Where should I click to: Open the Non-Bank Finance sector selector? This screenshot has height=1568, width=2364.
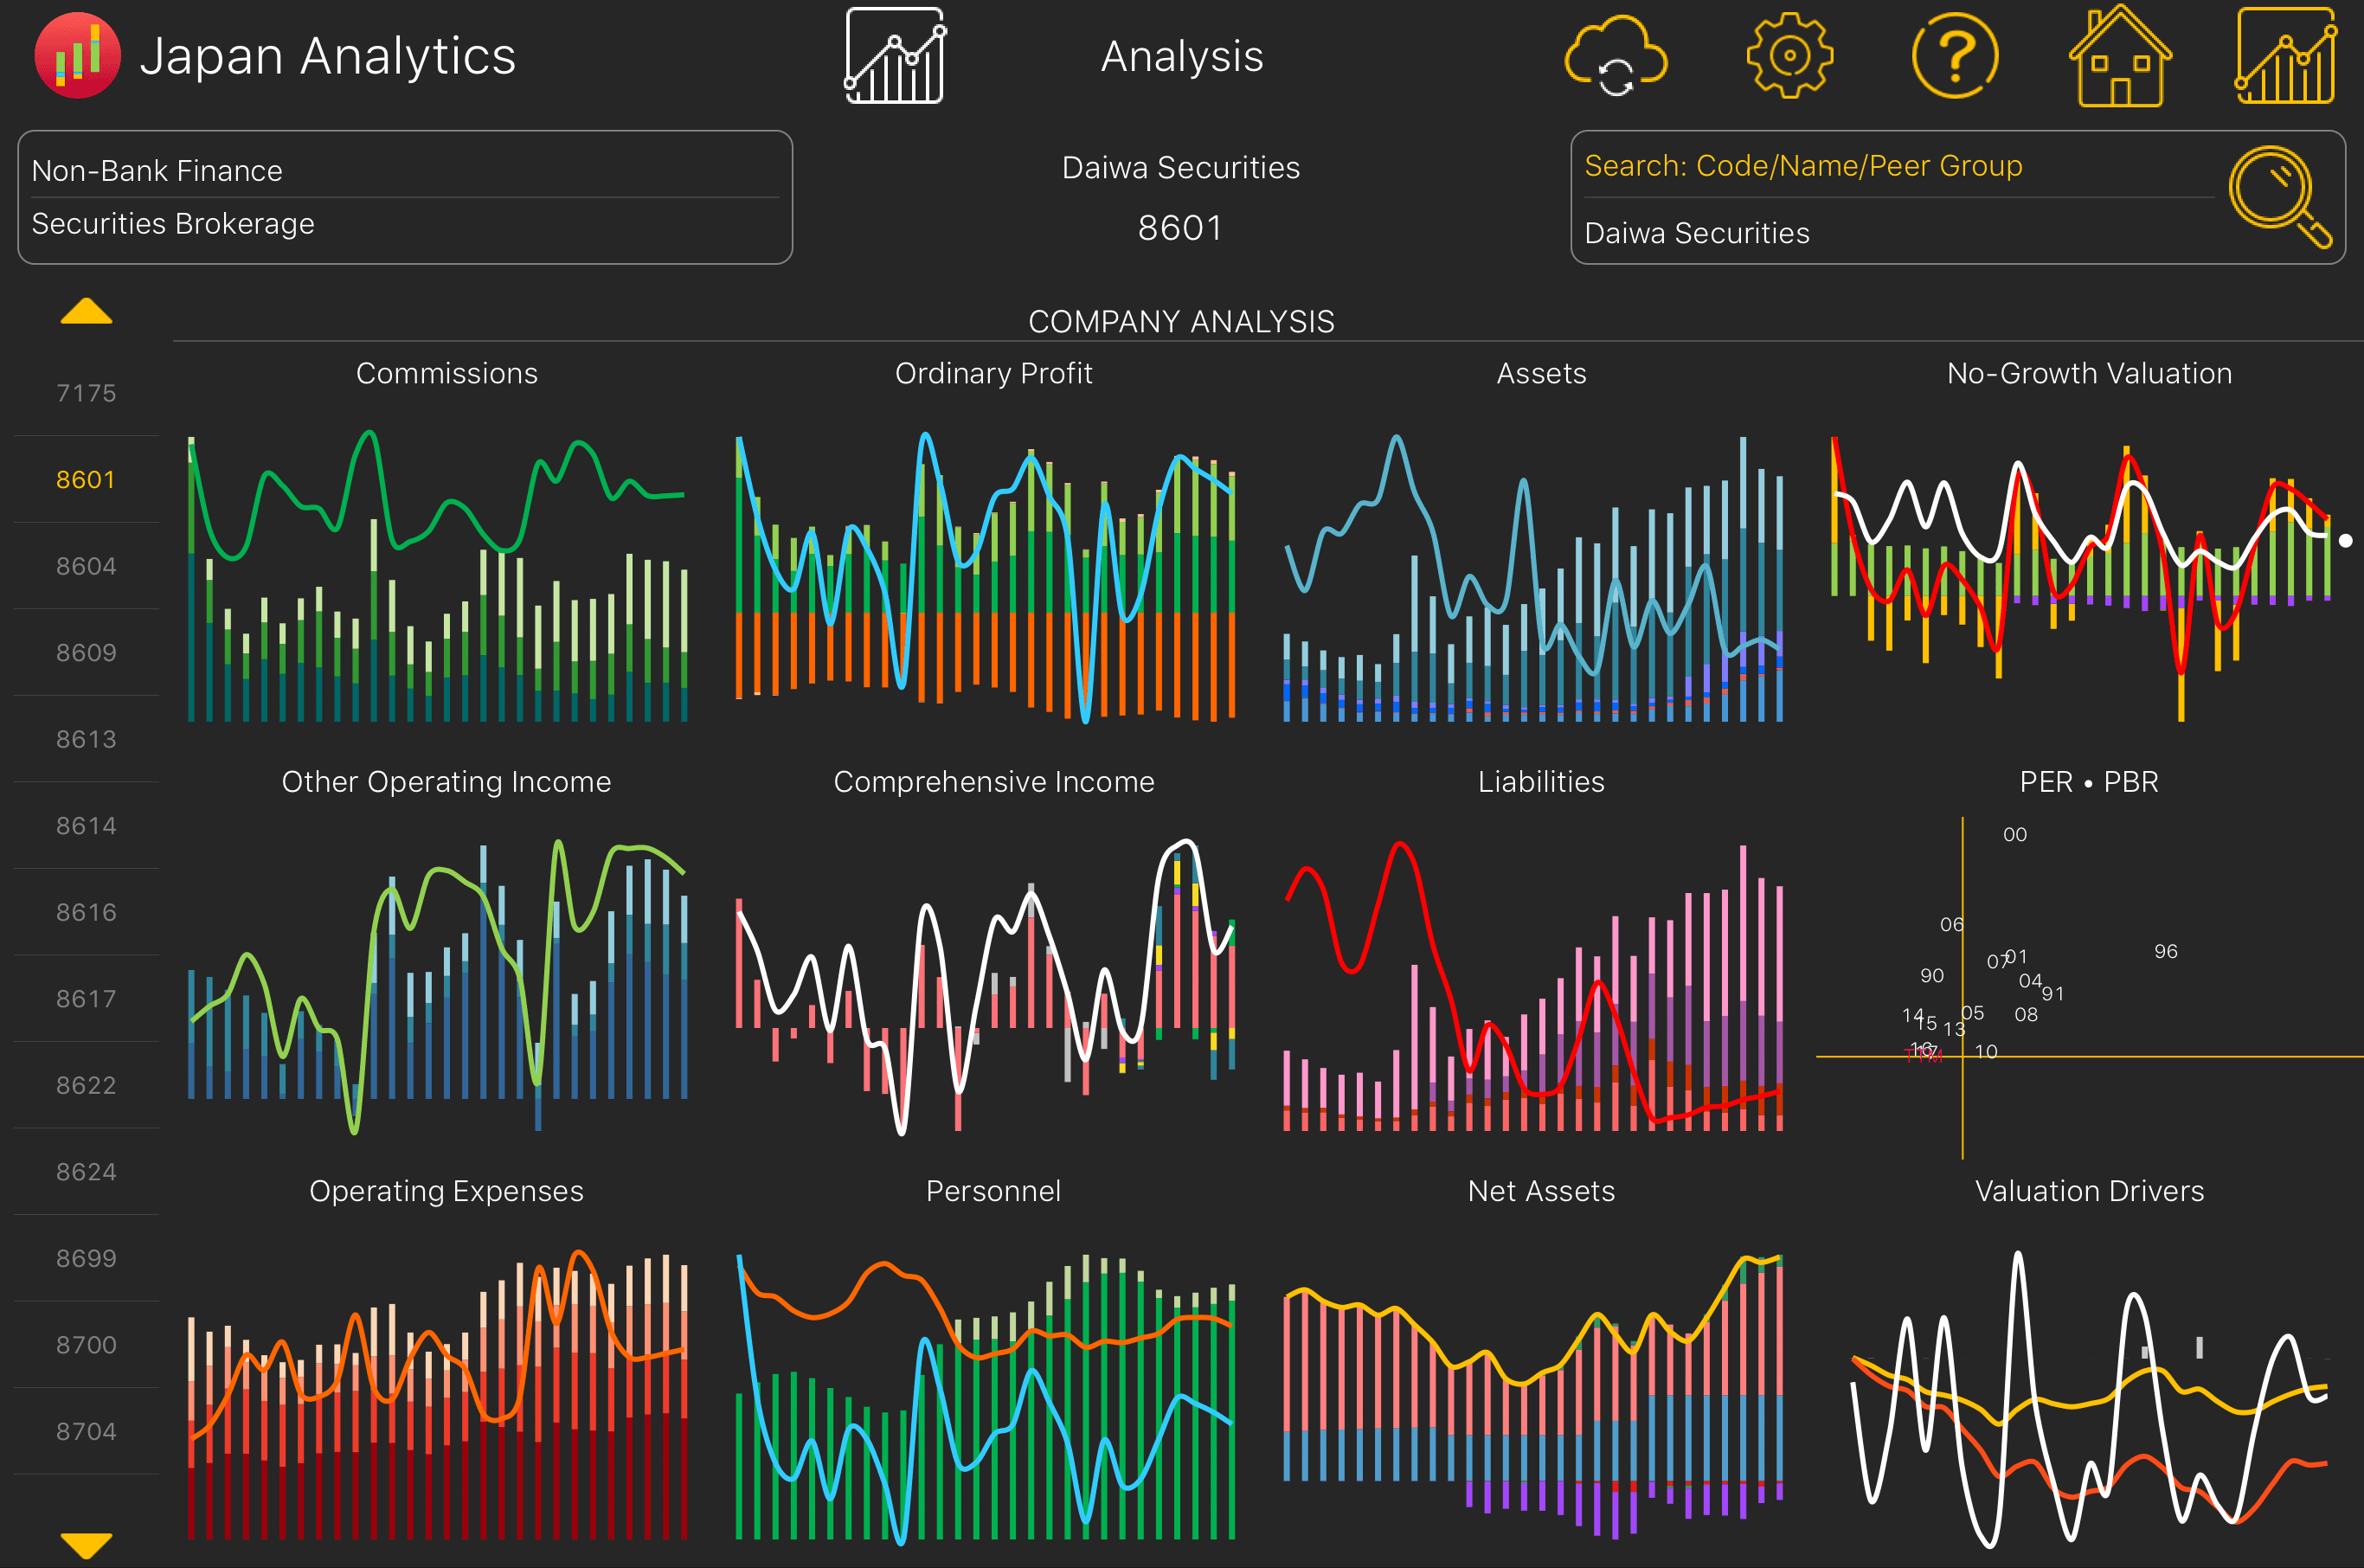pyautogui.click(x=404, y=170)
